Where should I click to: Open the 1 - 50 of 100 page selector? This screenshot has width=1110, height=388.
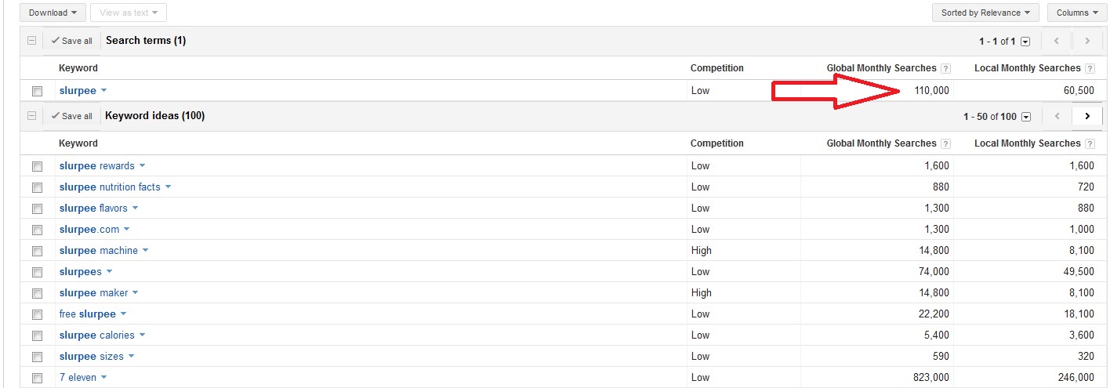[1026, 117]
